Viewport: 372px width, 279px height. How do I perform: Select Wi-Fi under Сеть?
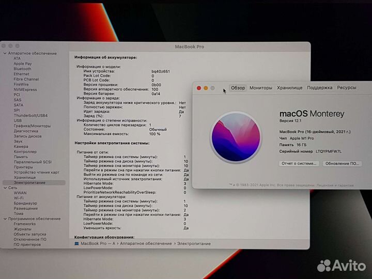[19, 198]
